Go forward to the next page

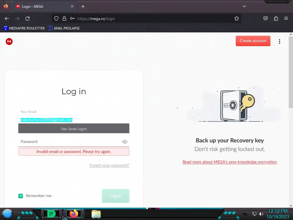tap(17, 19)
